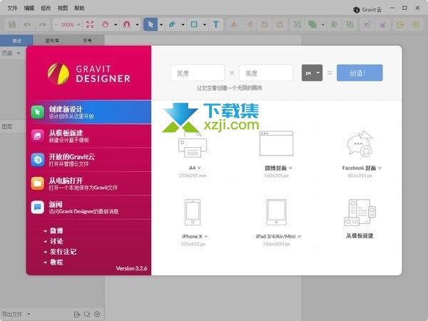Open the 微博 link
Viewport: 428px width, 321px height.
[x=56, y=230]
